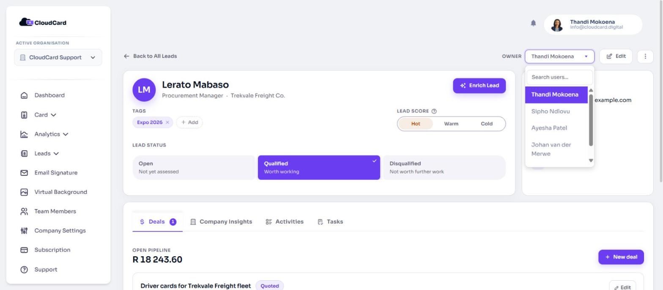Open the CloudCard Support organisation dropdown
This screenshot has width=663, height=290.
tap(58, 57)
